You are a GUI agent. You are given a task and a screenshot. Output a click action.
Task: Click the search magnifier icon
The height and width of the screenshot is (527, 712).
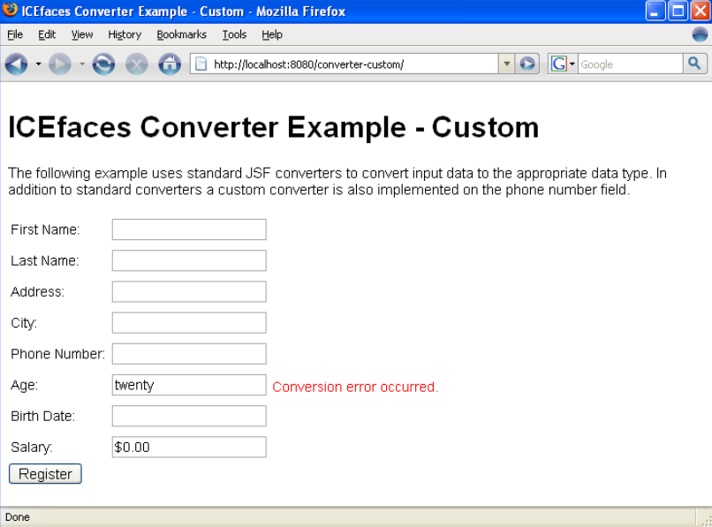694,64
